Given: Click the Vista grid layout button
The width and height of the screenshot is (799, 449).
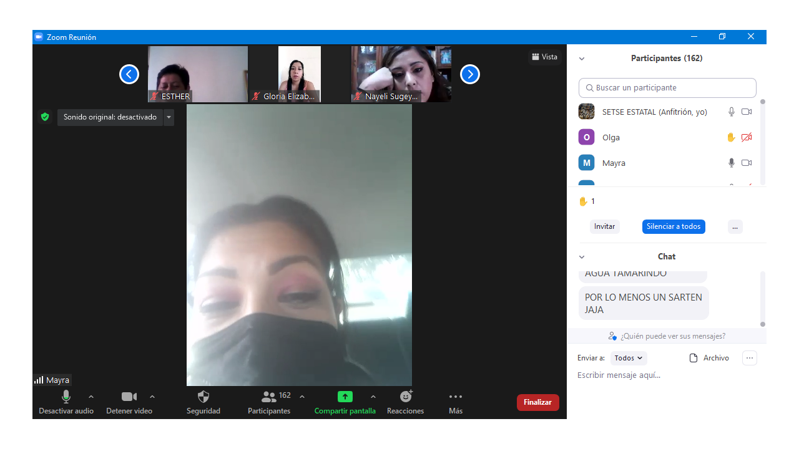Looking at the screenshot, I should click(x=544, y=57).
